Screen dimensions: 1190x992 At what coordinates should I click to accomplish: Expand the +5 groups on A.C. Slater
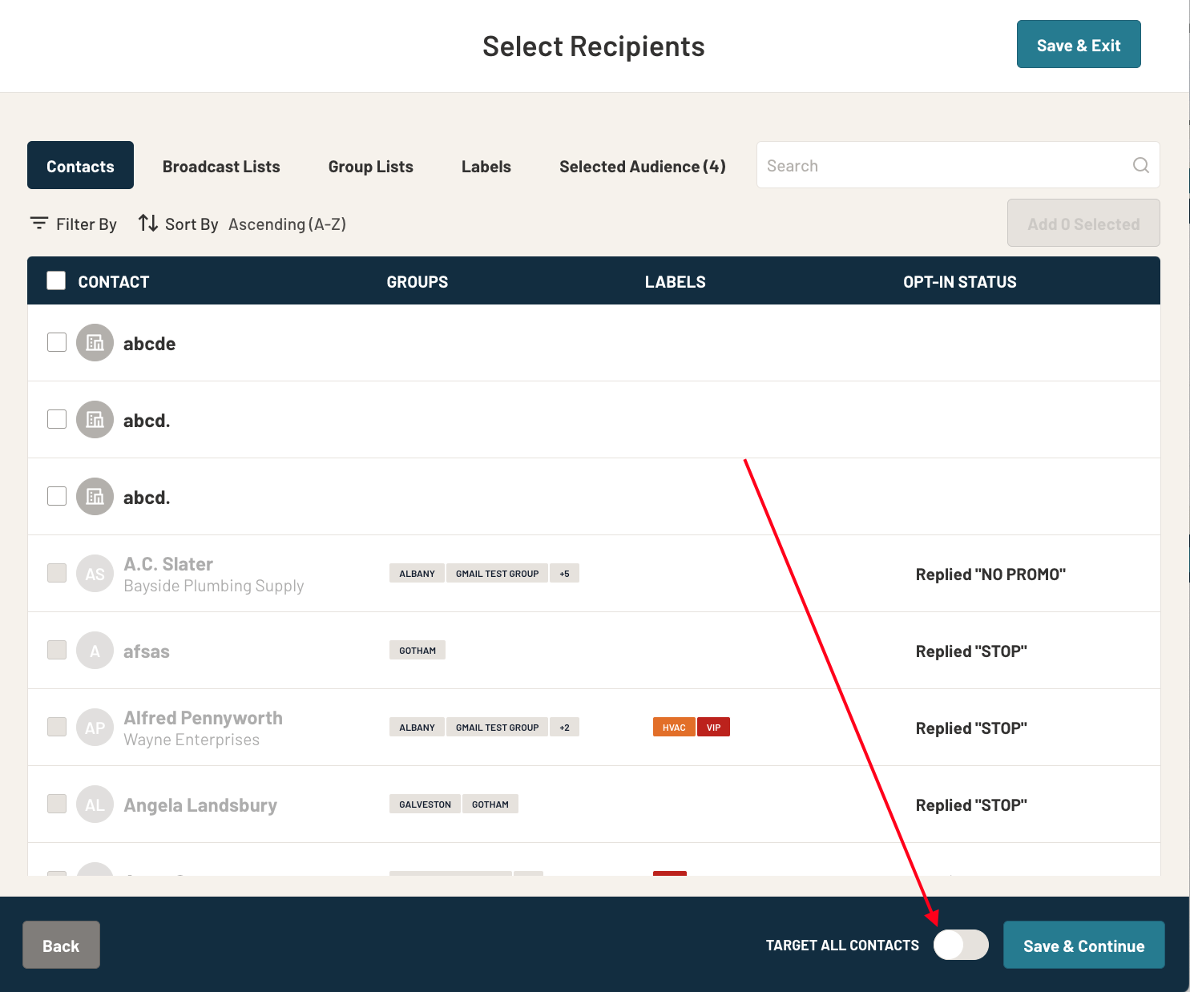point(563,573)
